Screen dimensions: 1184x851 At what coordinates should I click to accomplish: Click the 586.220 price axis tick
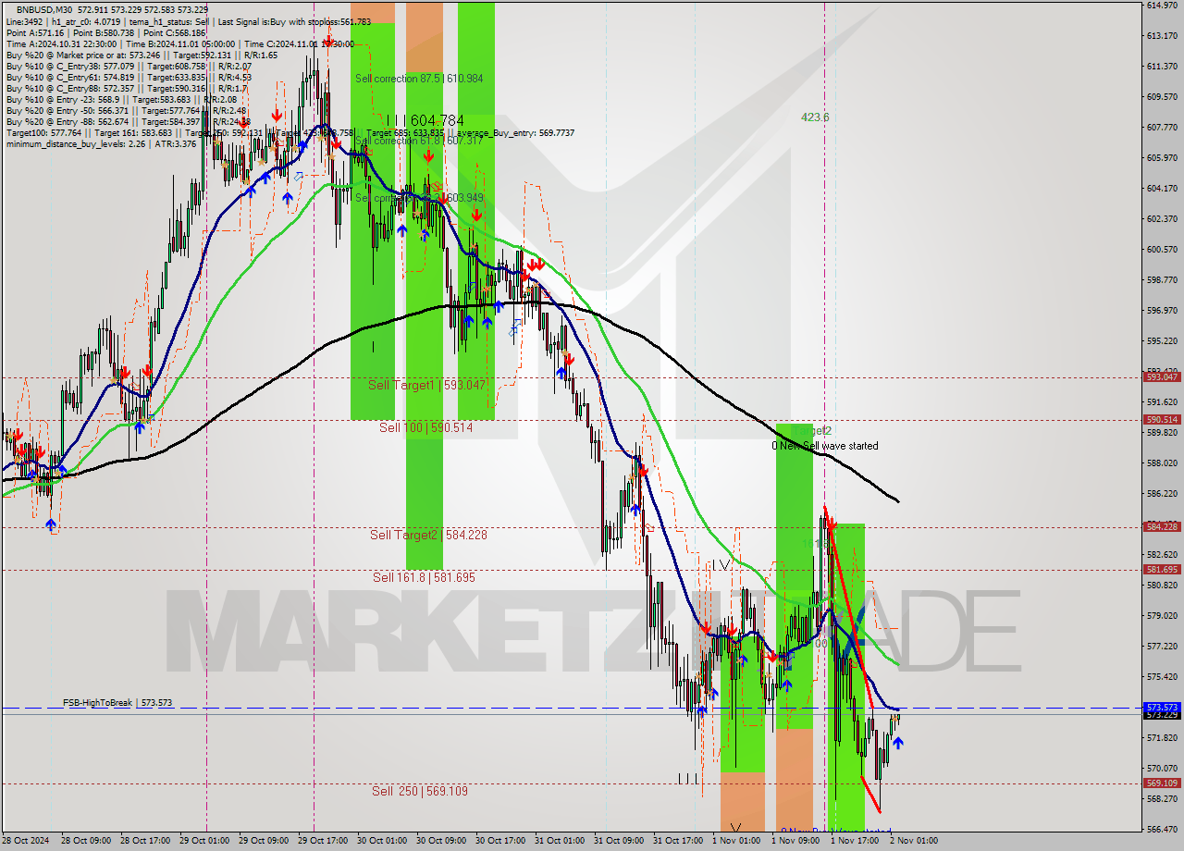tap(1162, 493)
